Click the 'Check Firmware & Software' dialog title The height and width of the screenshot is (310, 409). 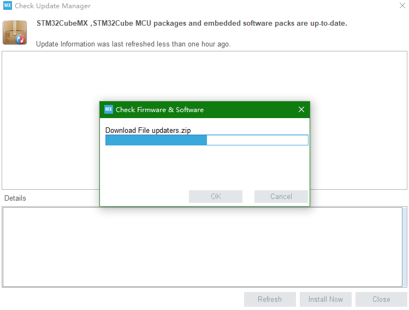159,110
